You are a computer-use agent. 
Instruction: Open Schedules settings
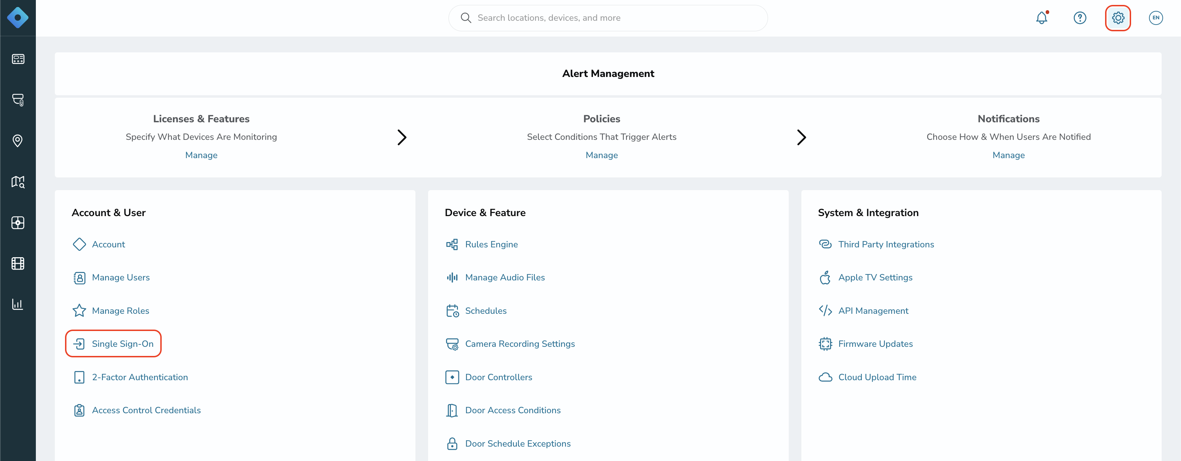(485, 311)
